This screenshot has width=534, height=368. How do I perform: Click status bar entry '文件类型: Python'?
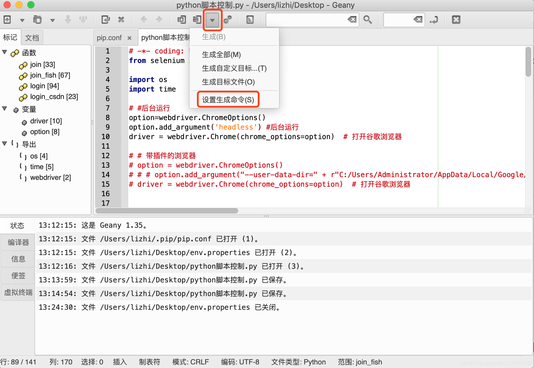[298, 362]
